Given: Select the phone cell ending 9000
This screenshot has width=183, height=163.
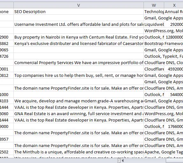Looking at the screenshot, I should coord(7,126).
